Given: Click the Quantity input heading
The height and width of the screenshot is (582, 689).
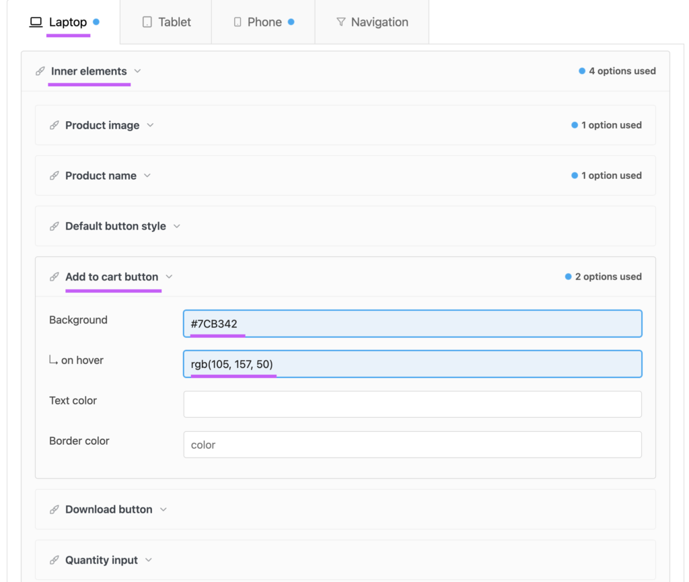Looking at the screenshot, I should click(x=102, y=560).
